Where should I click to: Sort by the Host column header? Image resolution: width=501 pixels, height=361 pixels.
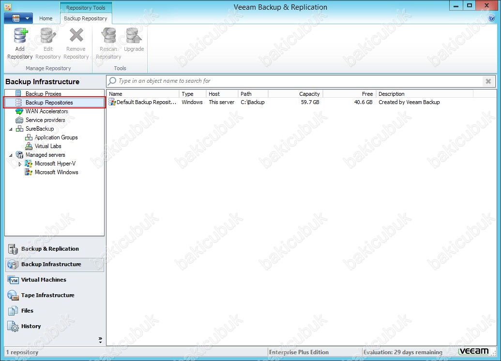[x=222, y=94]
